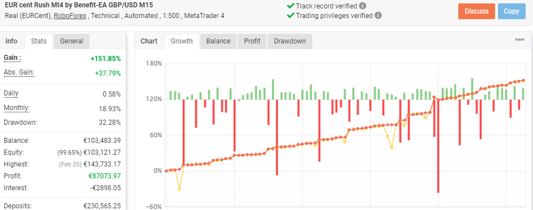Select the Stats tab
Screen dimensions: 533x210
[x=38, y=41]
